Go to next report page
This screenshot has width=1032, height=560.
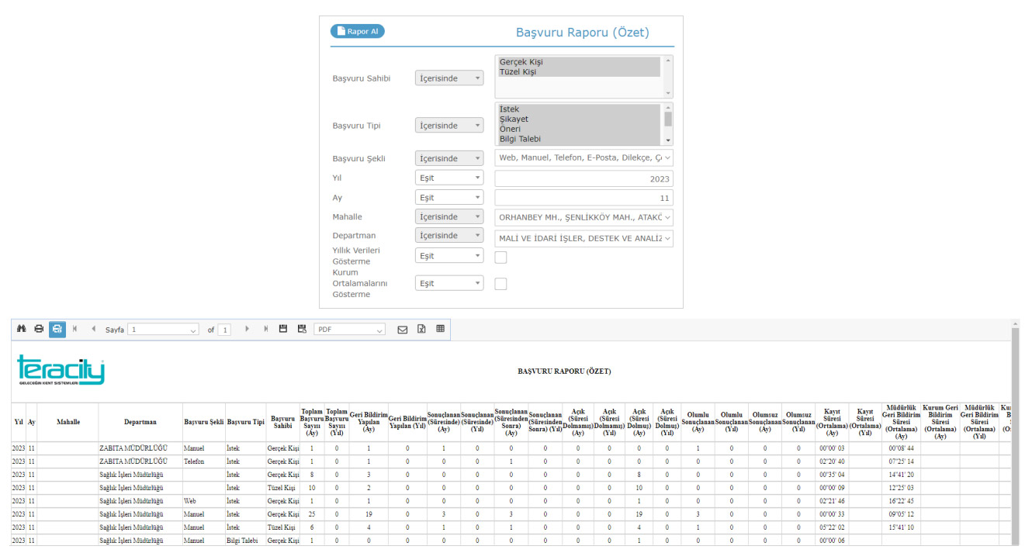248,329
